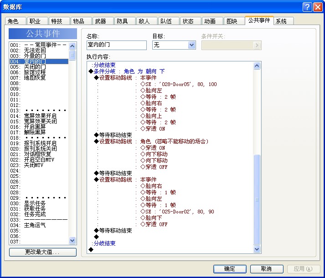Select event 016: 开启黑屏
Screen dimensions: 325x278
point(39,127)
